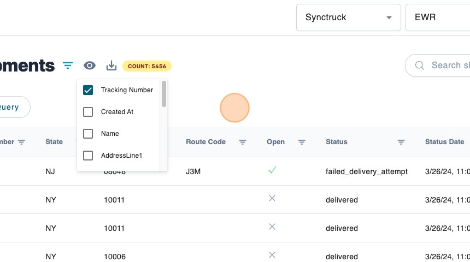Click the filter icon beside the page title
The width and height of the screenshot is (470, 262).
(68, 65)
